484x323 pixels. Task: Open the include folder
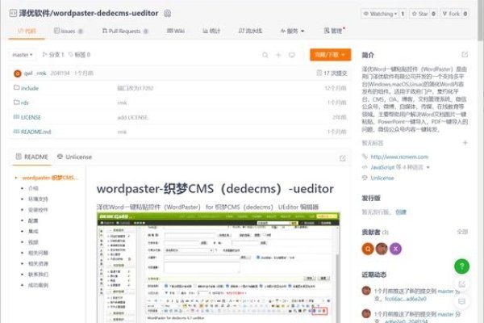30,88
